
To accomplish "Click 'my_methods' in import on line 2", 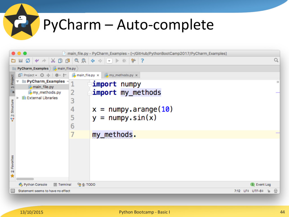I will (x=141, y=92).
